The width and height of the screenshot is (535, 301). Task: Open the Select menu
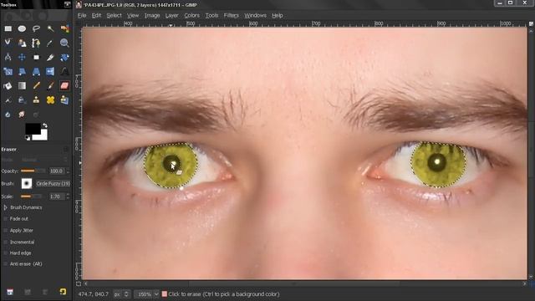point(114,15)
